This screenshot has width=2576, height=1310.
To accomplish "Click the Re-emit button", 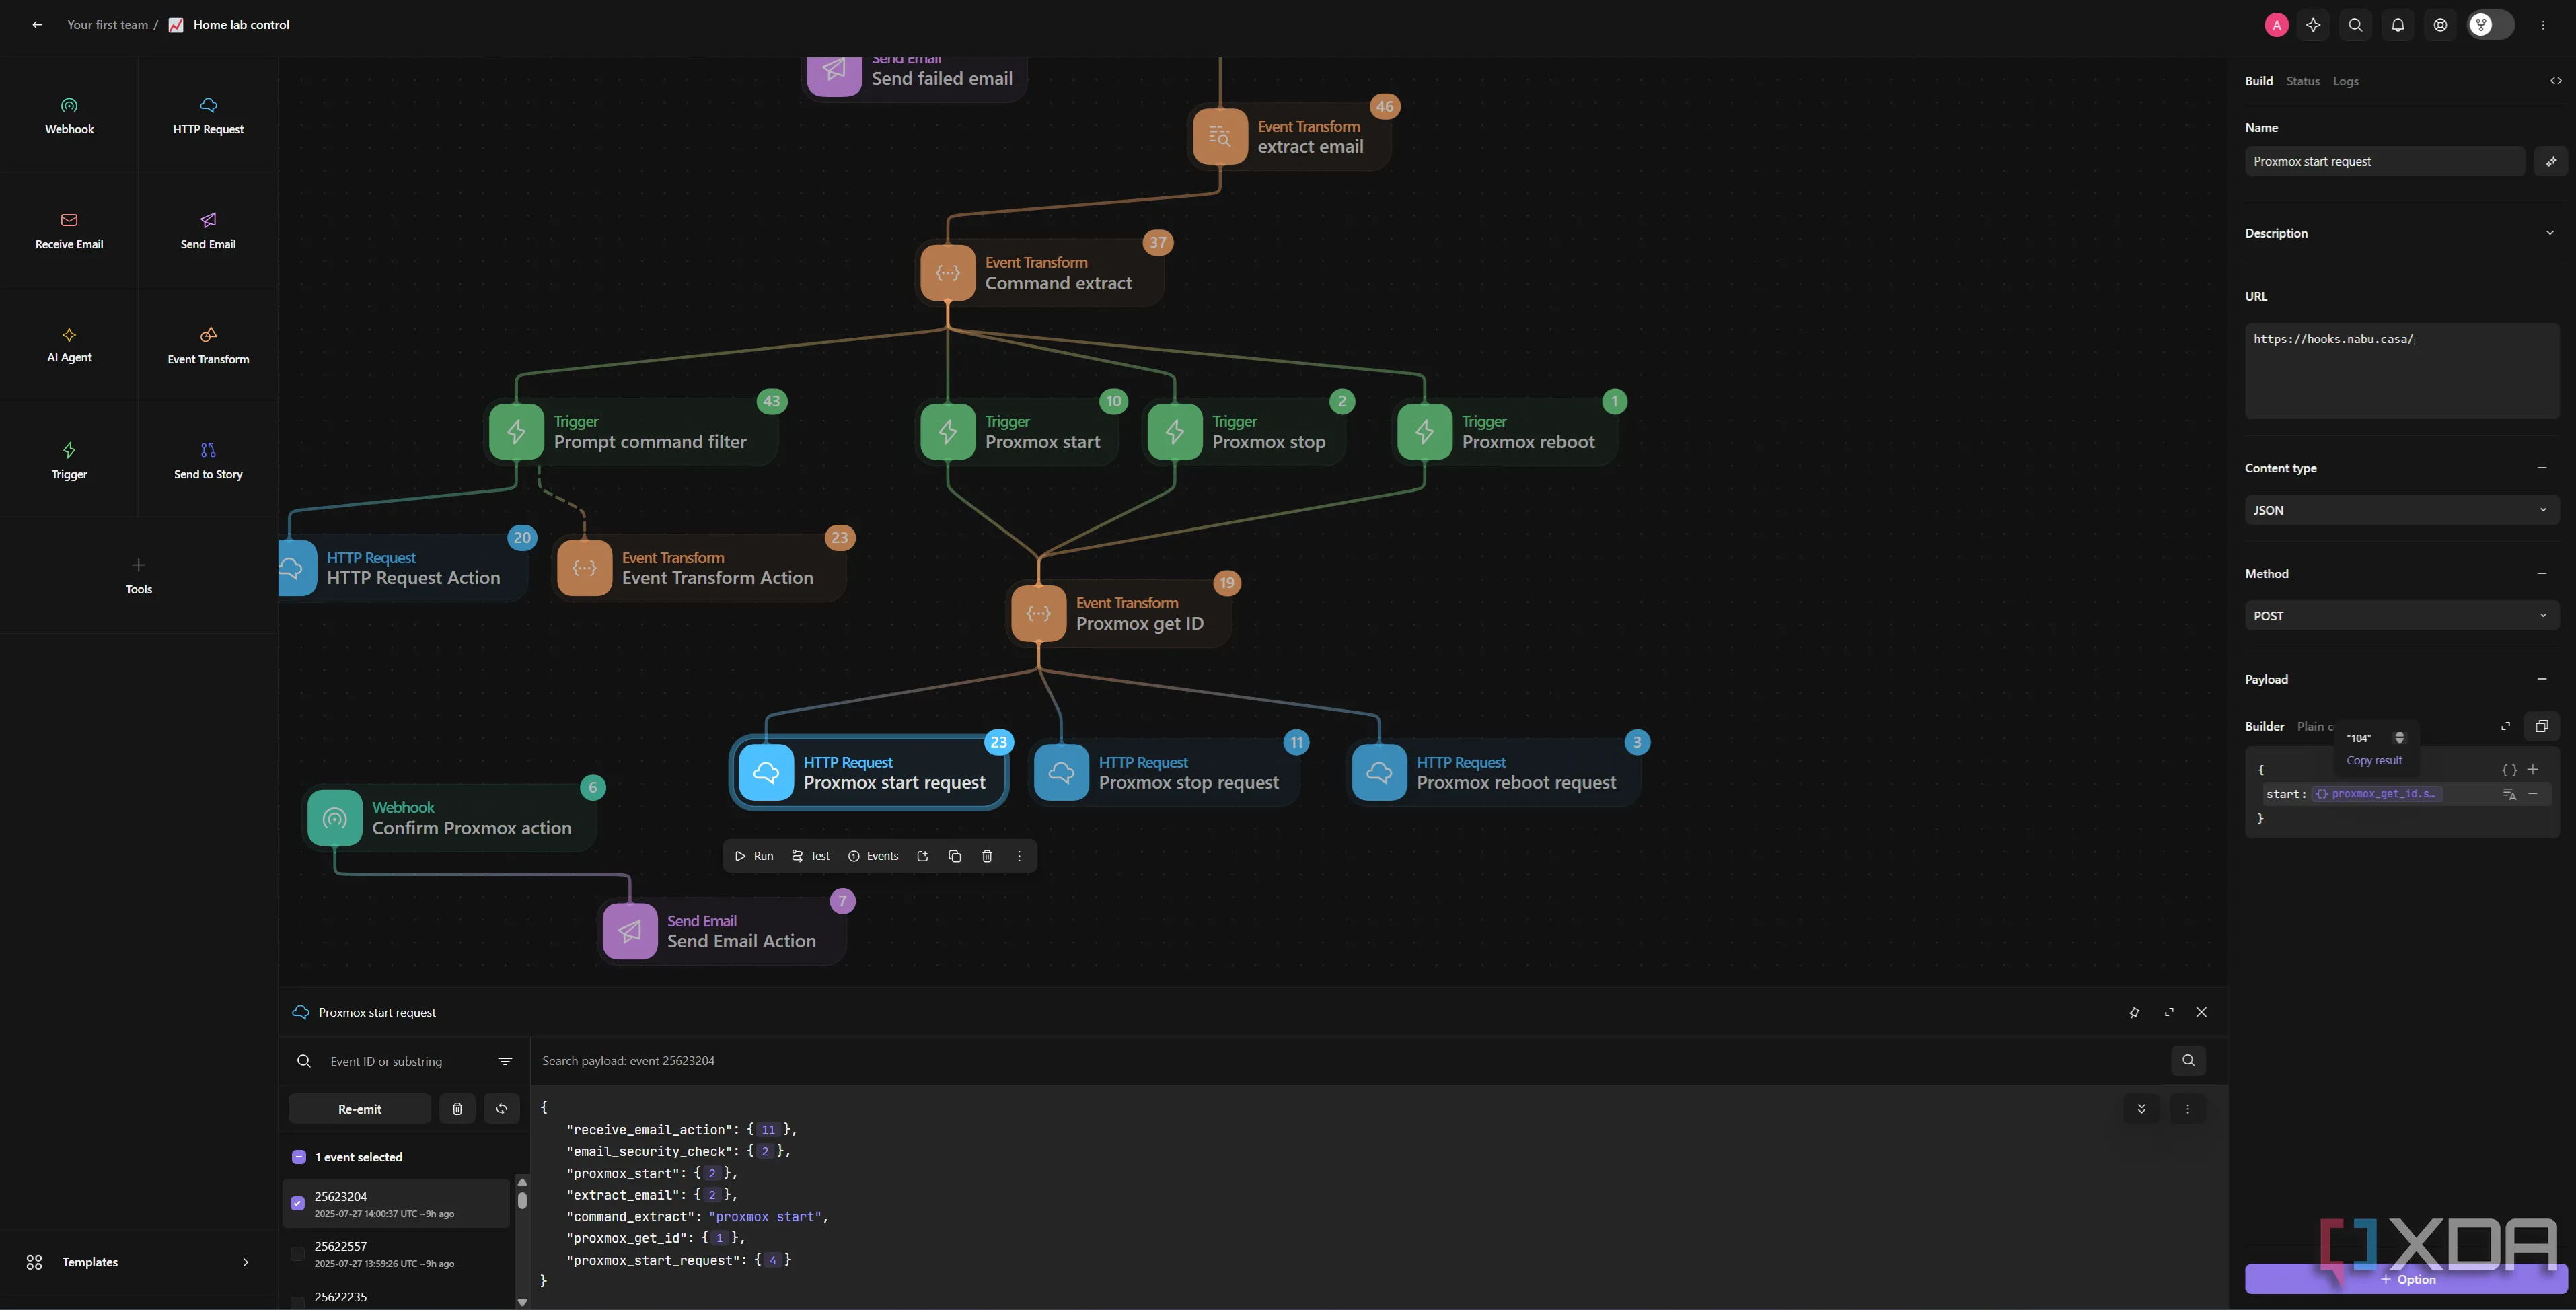I will tap(359, 1108).
